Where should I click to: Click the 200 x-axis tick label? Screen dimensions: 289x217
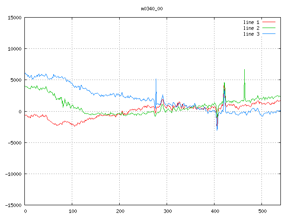[120, 211]
